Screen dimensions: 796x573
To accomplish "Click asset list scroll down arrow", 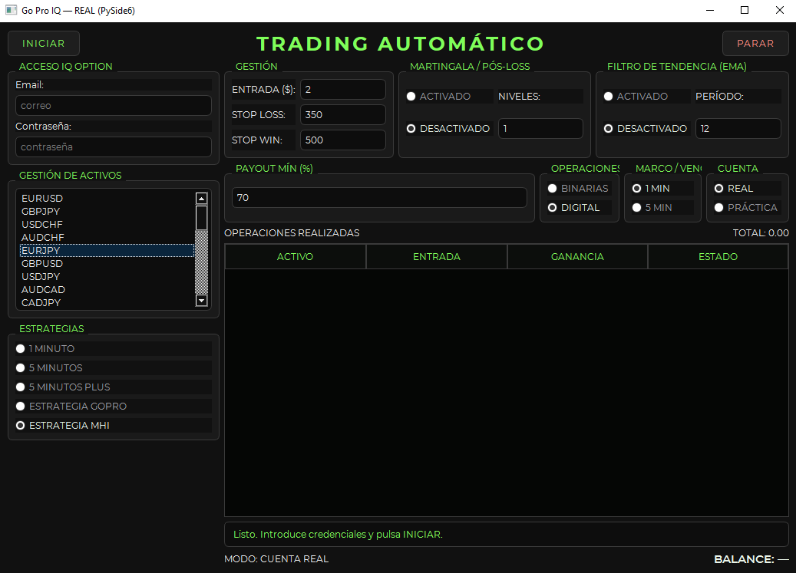I will (202, 301).
